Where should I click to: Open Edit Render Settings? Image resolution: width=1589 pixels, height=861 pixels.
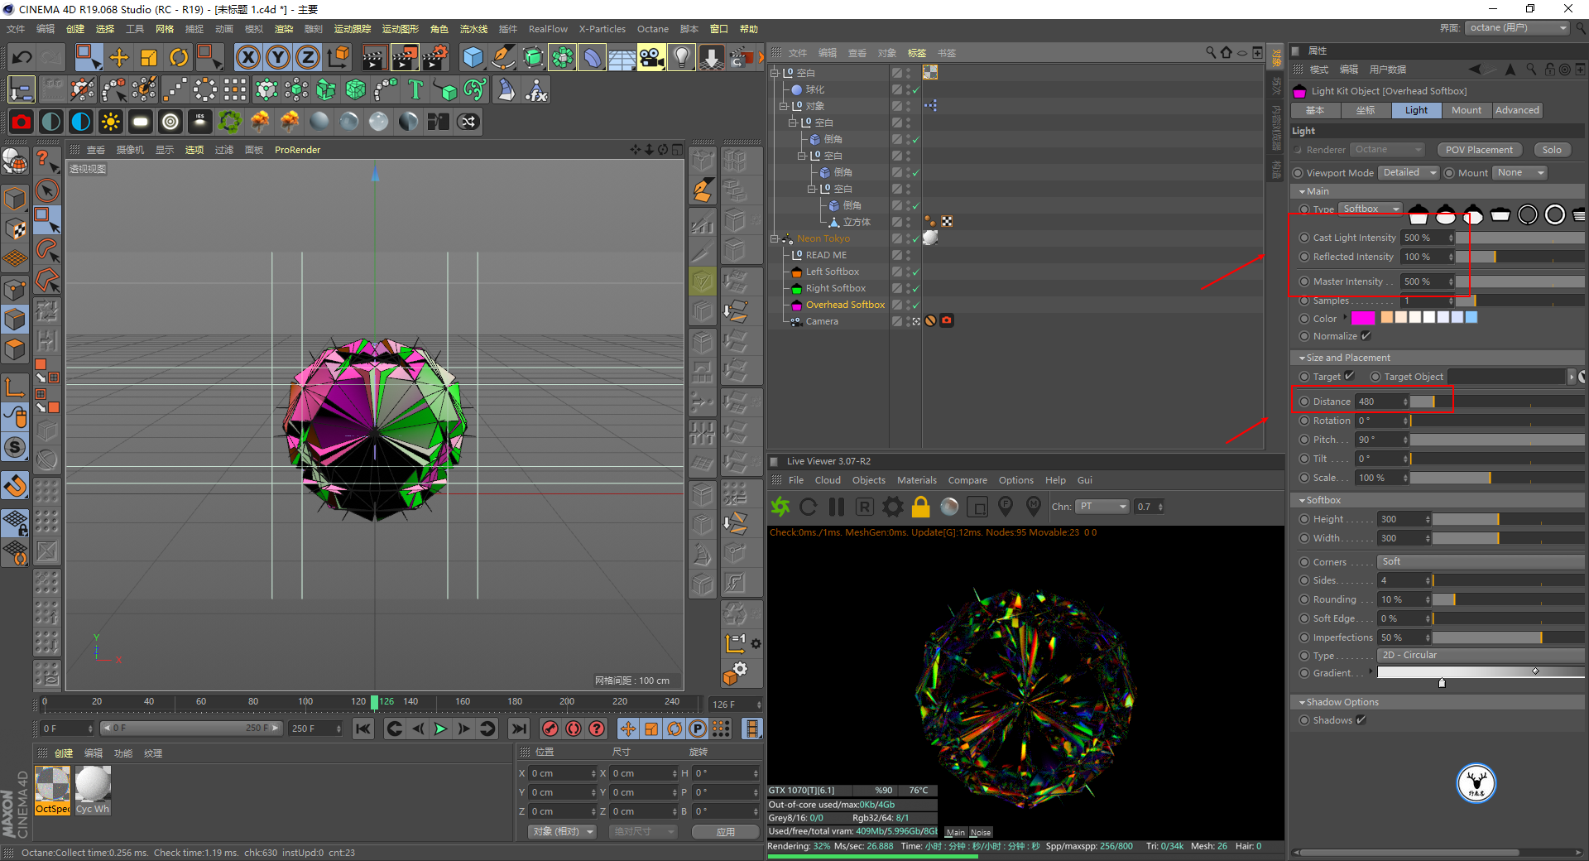(x=434, y=57)
